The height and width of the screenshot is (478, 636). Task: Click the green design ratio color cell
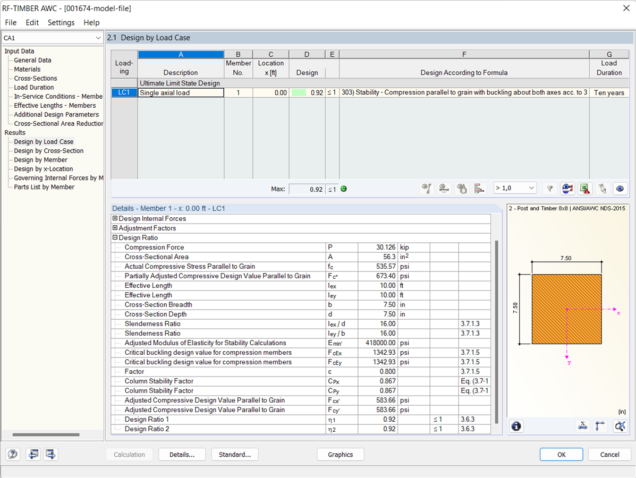[299, 93]
